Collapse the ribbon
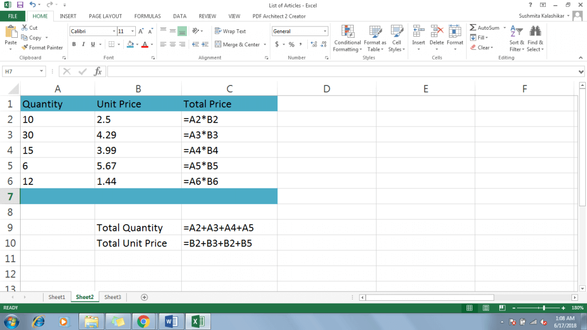Image resolution: width=587 pixels, height=330 pixels. [581, 58]
